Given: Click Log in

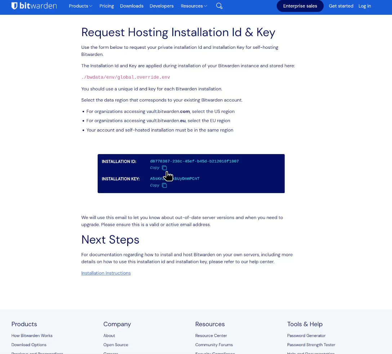Looking at the screenshot, I should pos(365,6).
